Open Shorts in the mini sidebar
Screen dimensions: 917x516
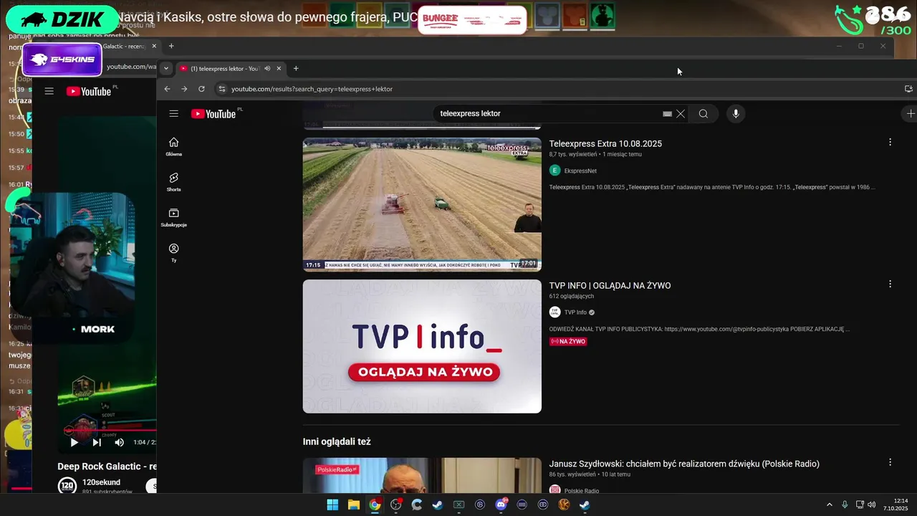pyautogui.click(x=173, y=182)
